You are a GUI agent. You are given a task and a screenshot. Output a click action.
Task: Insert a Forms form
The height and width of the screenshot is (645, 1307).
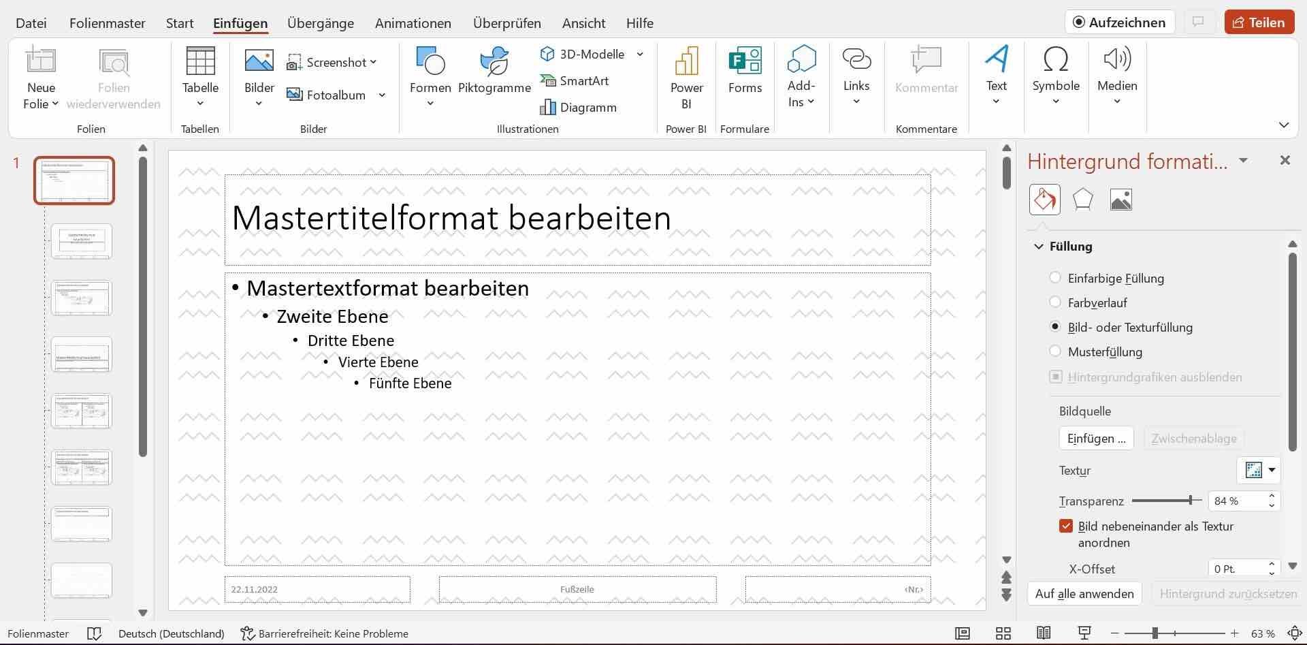744,72
